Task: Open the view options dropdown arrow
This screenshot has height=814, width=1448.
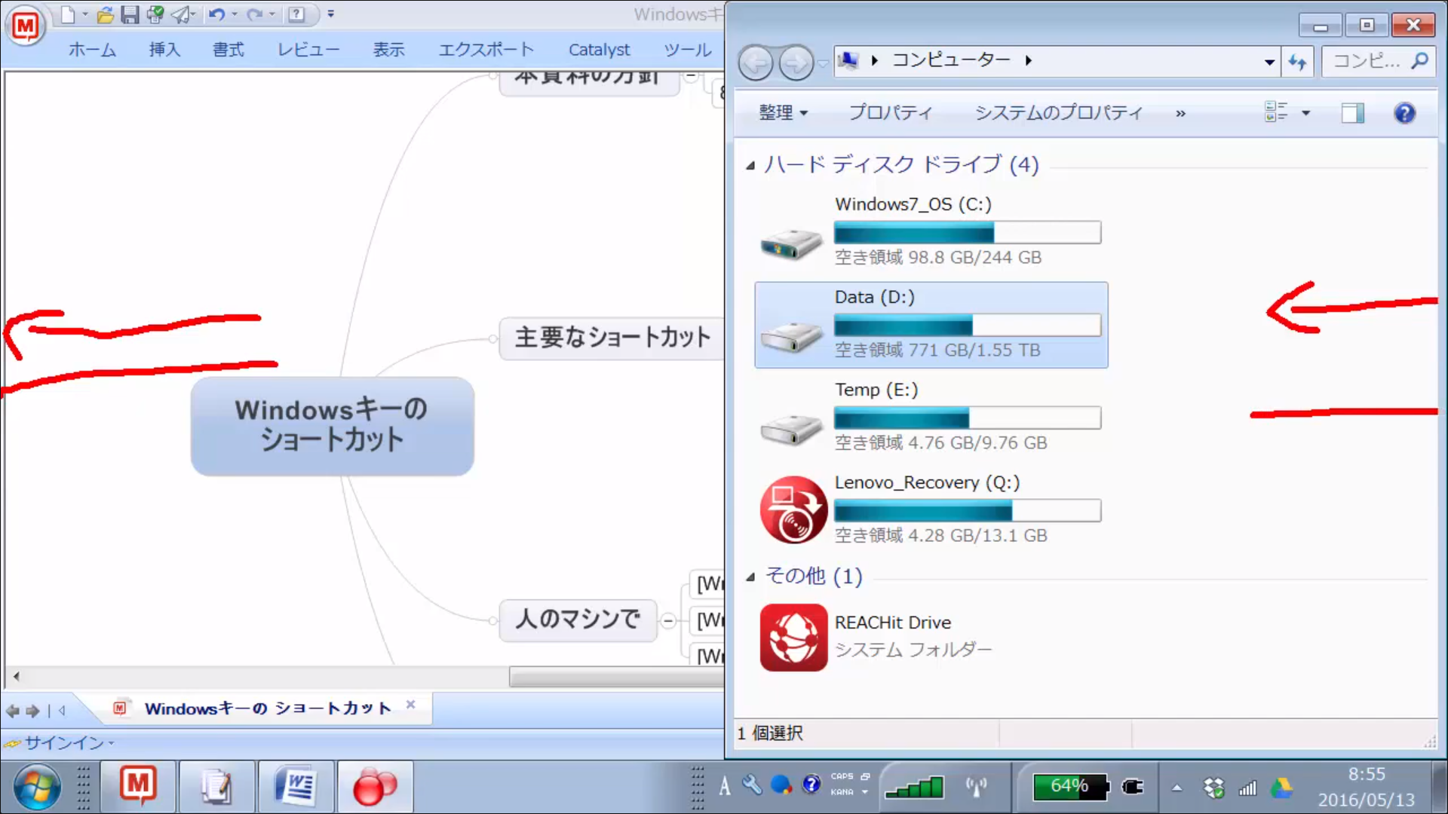Action: click(x=1305, y=113)
